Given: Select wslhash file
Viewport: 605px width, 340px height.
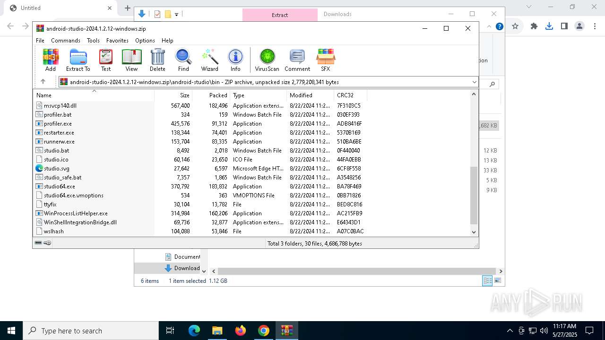Looking at the screenshot, I should [53, 231].
